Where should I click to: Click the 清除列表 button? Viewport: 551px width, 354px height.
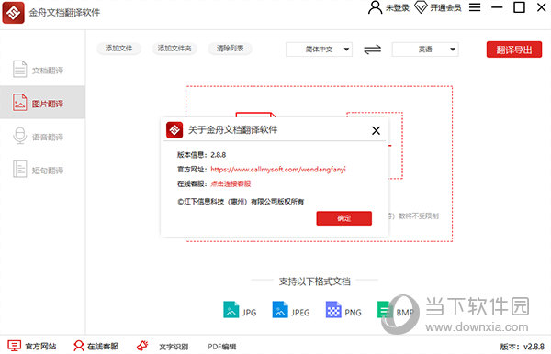click(230, 49)
